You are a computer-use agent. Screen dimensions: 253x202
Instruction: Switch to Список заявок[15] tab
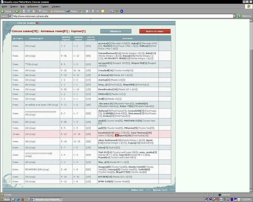[x=25, y=31]
